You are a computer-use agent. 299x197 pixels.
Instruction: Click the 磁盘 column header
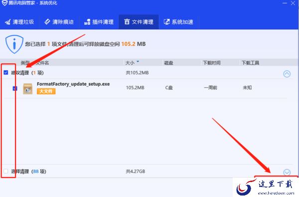click(168, 63)
